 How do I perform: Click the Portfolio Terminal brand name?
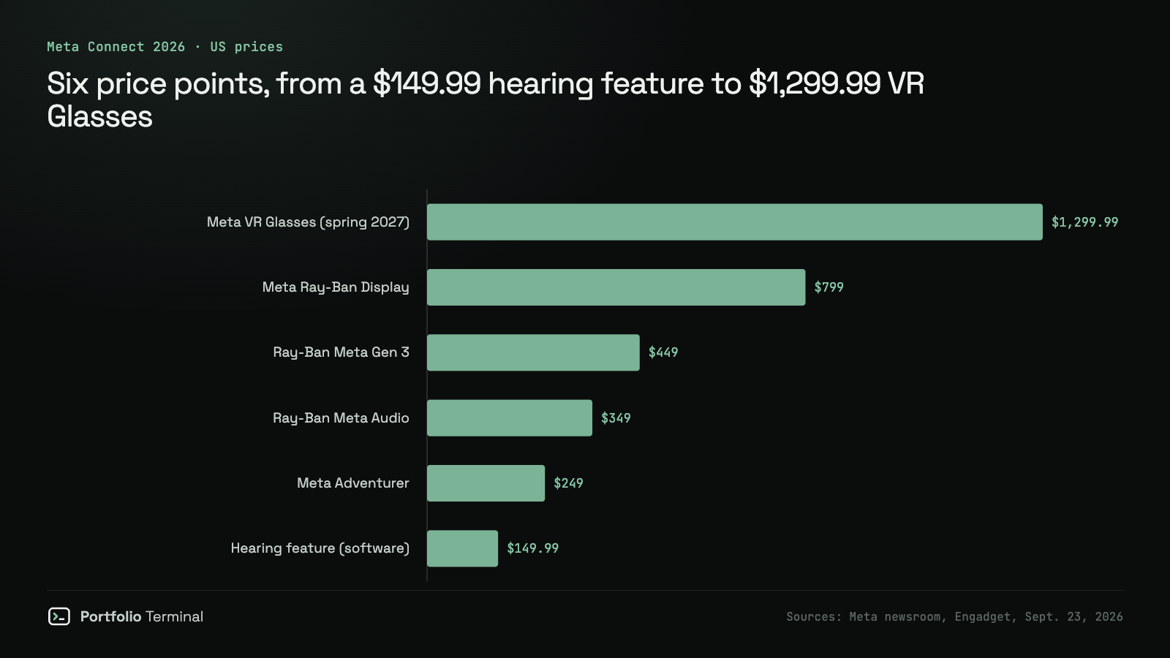(x=142, y=616)
